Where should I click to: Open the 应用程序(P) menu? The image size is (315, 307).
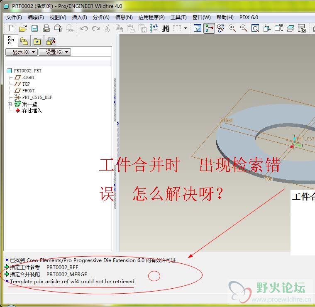pos(151,17)
